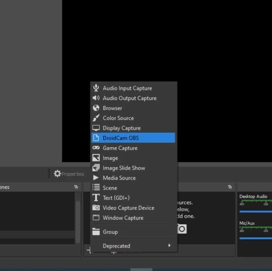
Task: Expand the Deprecated submenu arrow
Action: click(169, 245)
